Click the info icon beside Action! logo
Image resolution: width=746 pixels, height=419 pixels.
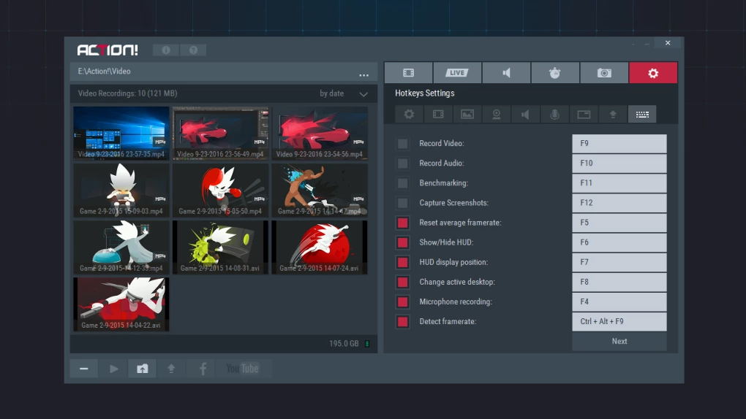[166, 50]
